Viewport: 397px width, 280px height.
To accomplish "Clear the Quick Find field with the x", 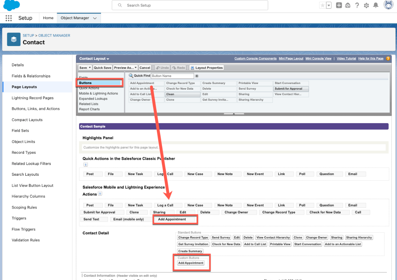I will pyautogui.click(x=196, y=76).
